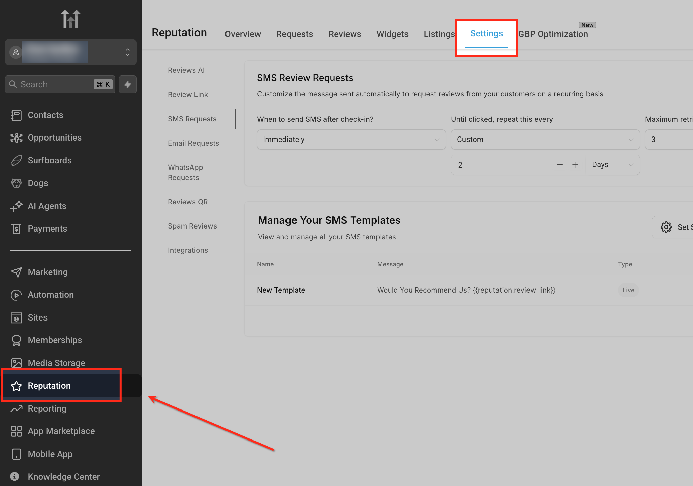Open the Days unit dropdown
This screenshot has height=486, width=693.
tap(612, 165)
